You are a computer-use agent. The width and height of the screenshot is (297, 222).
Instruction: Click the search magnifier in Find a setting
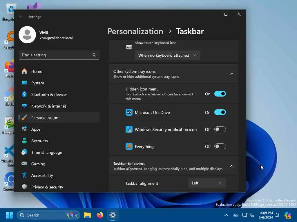(94, 55)
